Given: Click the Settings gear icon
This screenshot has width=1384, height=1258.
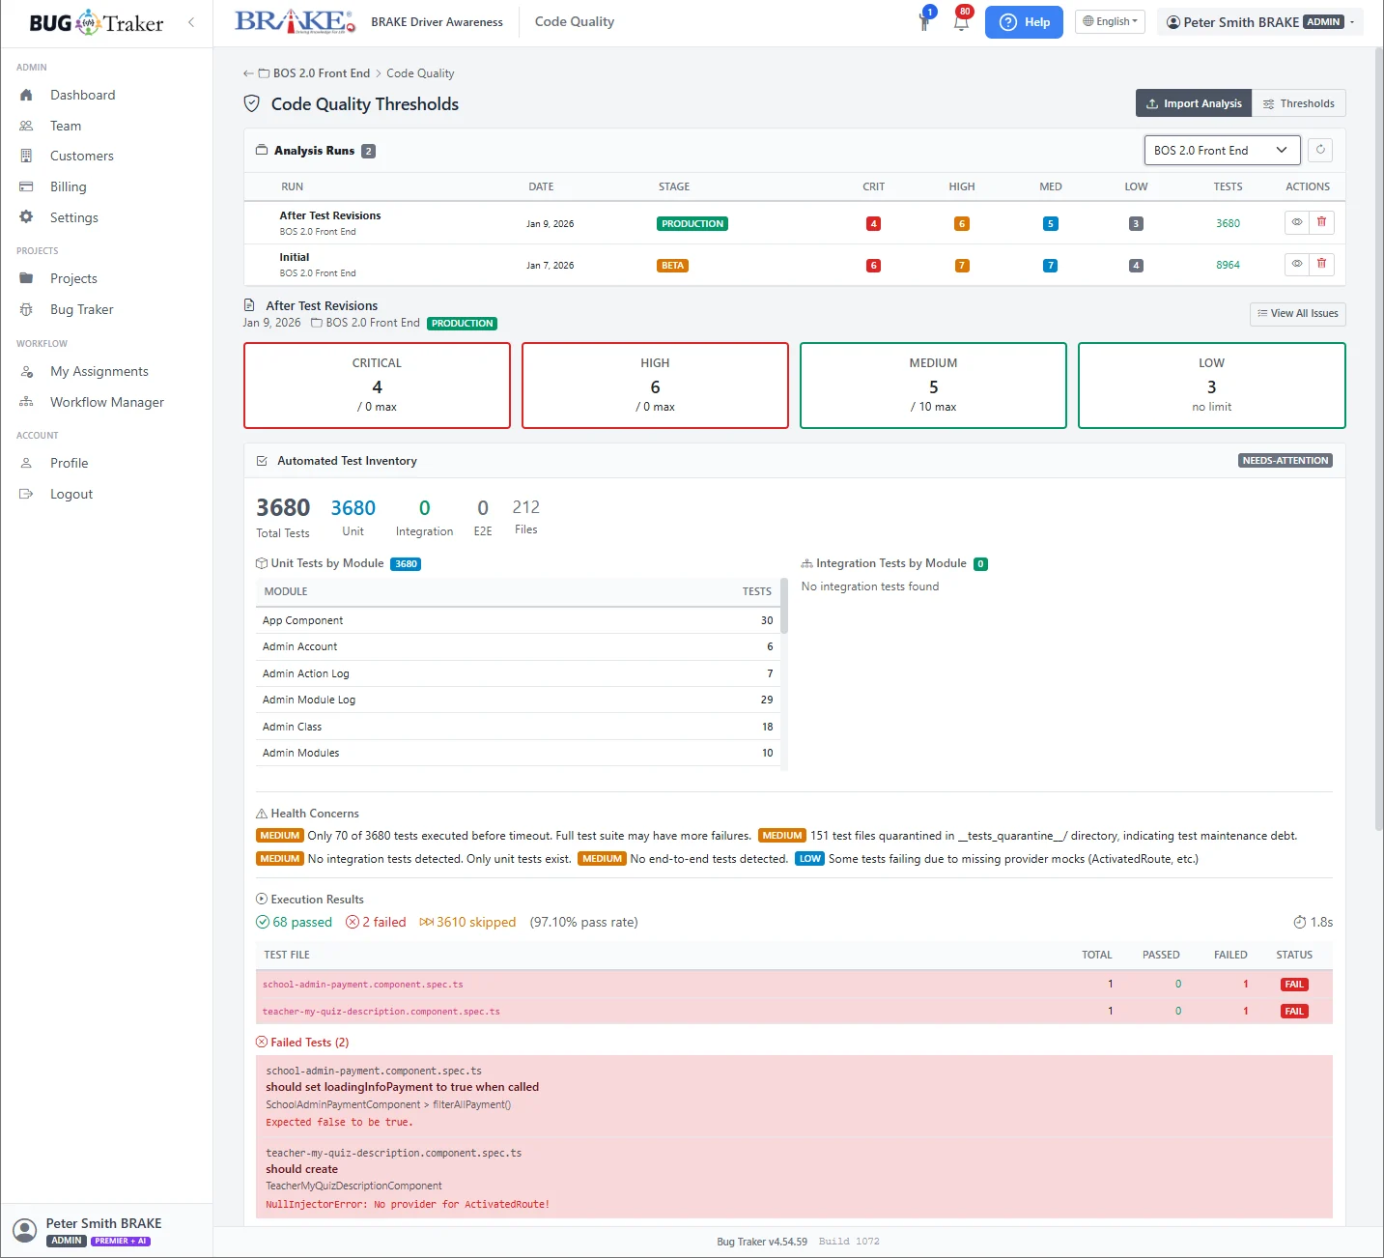Looking at the screenshot, I should tap(26, 217).
